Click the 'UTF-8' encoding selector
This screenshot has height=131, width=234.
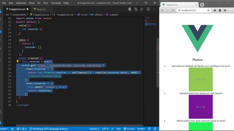coord(105,129)
